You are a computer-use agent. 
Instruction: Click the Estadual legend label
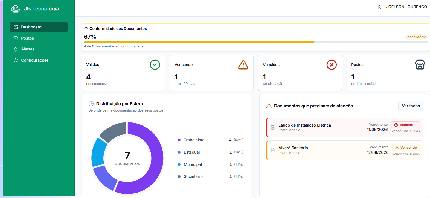coord(192,152)
